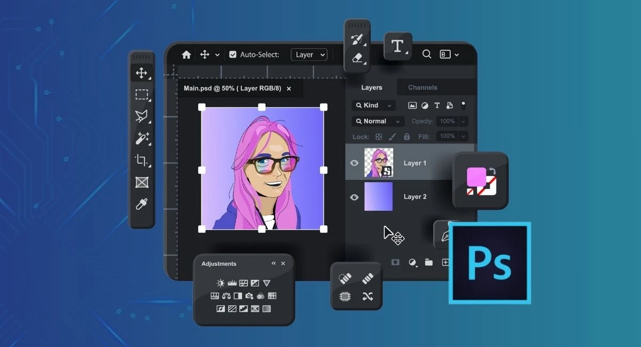Screen dimensions: 641x347
Task: Select the Eyedropper tool
Action: [142, 204]
